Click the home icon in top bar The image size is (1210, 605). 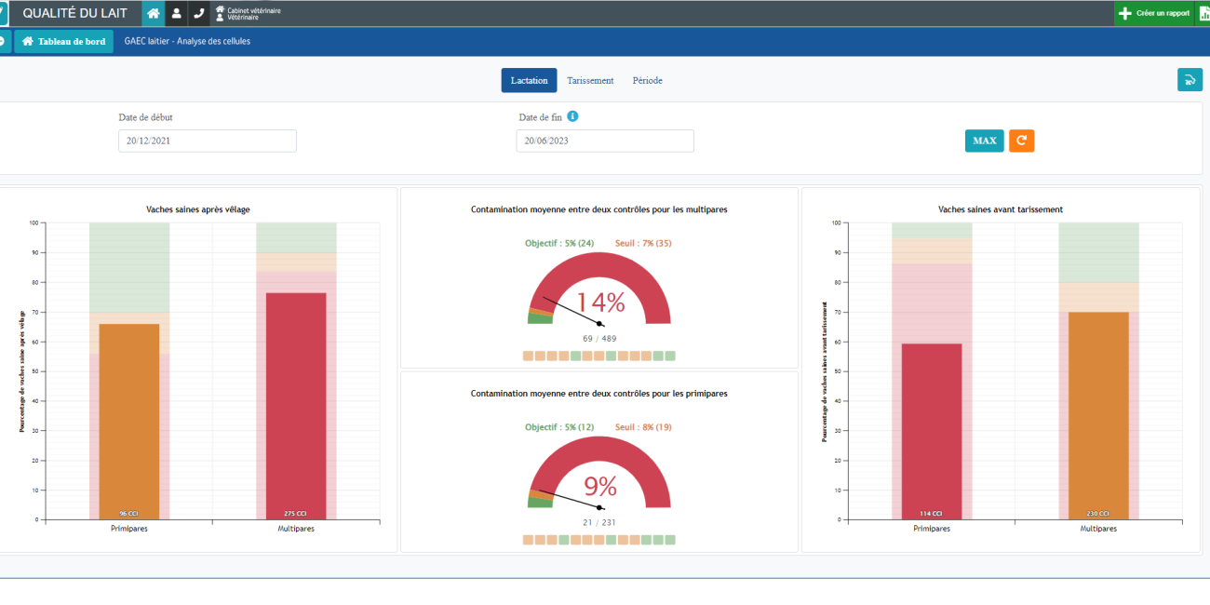(154, 13)
